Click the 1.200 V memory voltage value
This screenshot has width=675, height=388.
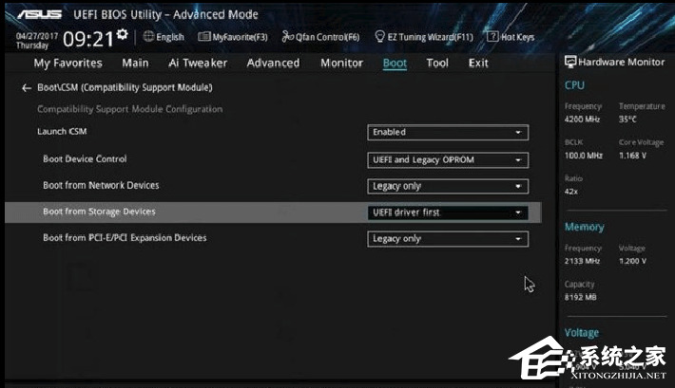click(632, 261)
